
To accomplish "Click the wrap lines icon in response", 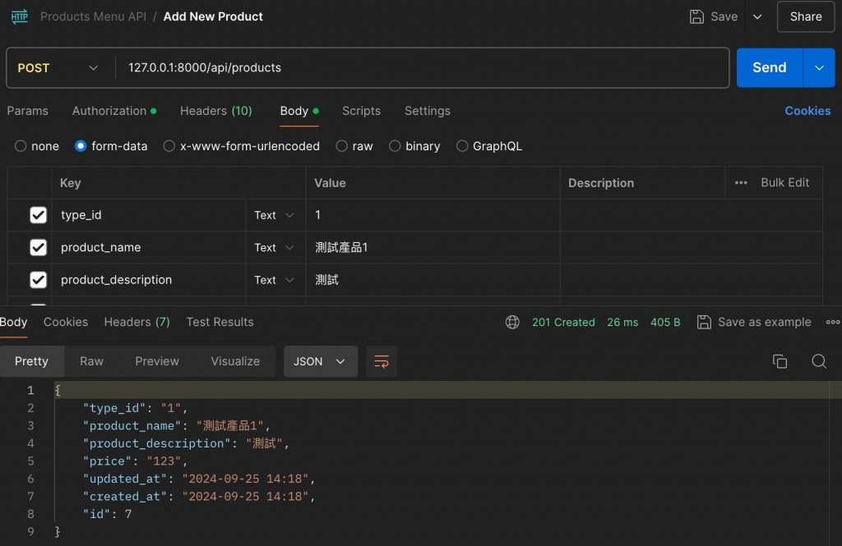I will [x=382, y=361].
